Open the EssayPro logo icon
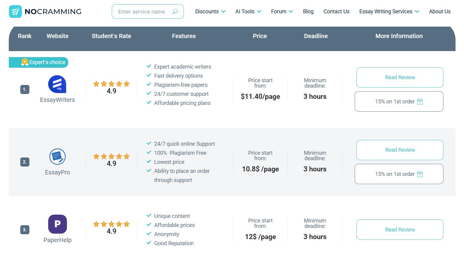 [x=58, y=157]
